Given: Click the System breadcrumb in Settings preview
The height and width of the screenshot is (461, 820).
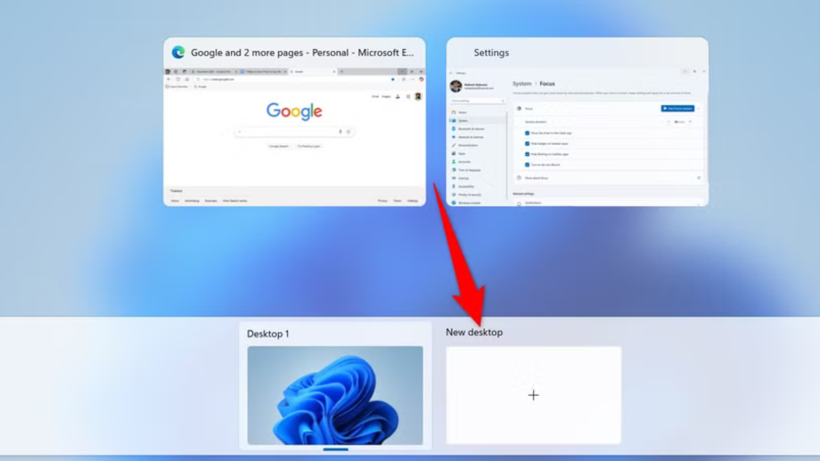Looking at the screenshot, I should click(522, 84).
